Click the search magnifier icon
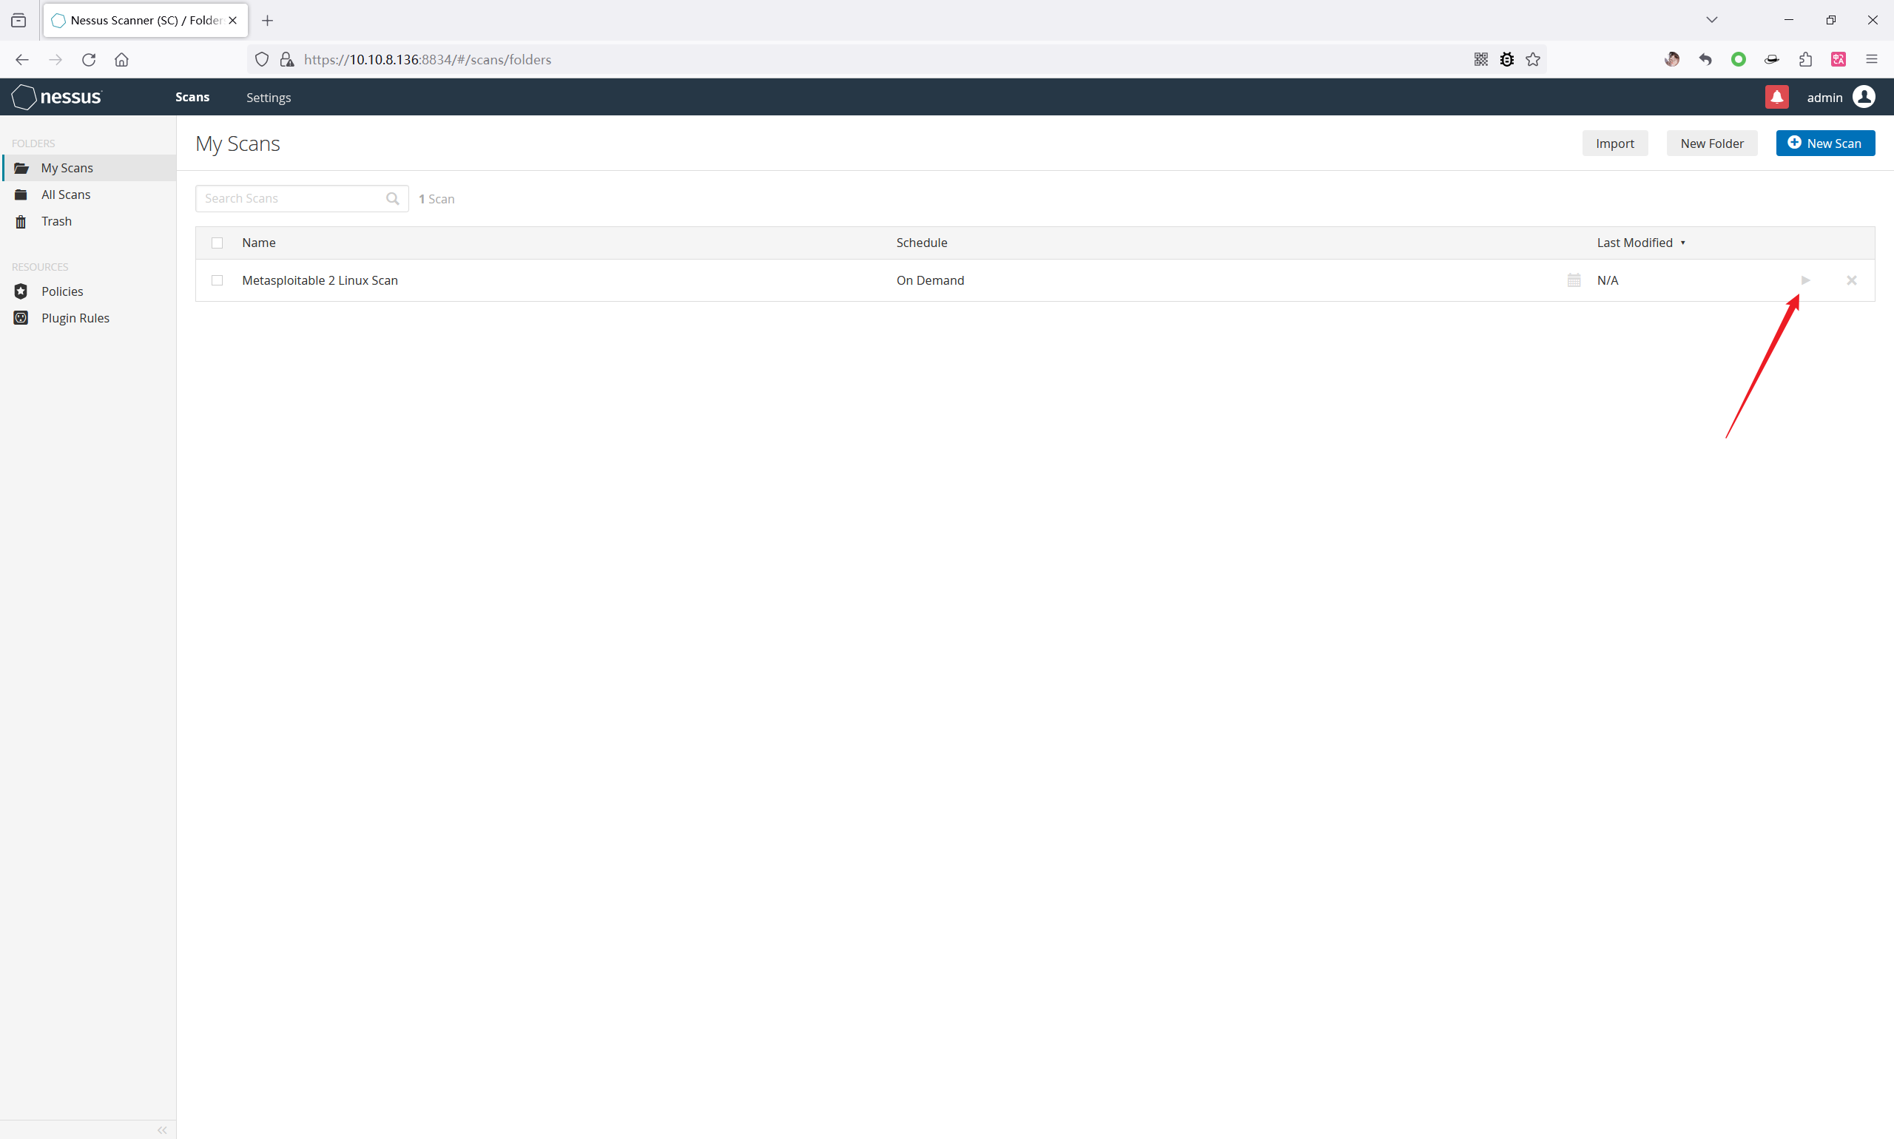Screen dimensions: 1894x1139 pyautogui.click(x=392, y=199)
